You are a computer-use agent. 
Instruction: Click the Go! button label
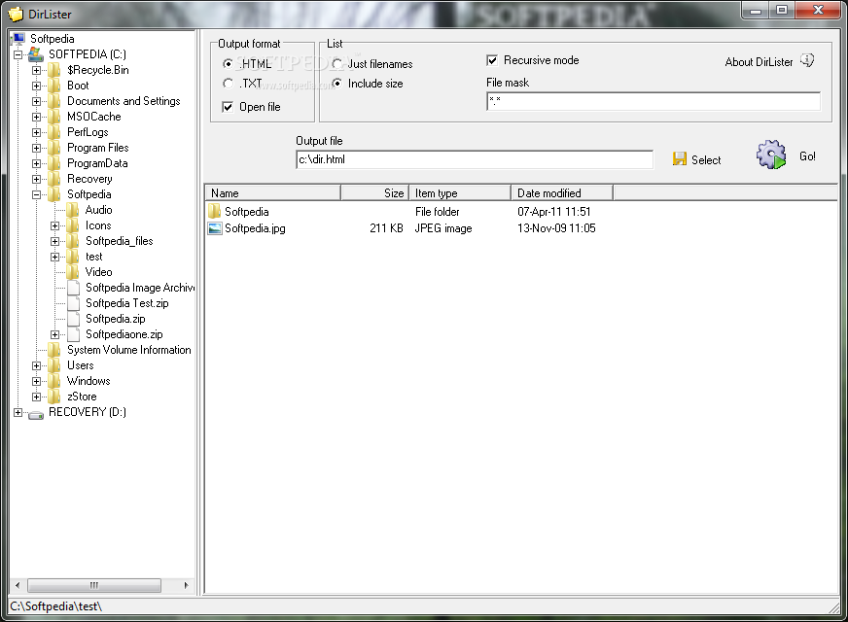point(807,156)
